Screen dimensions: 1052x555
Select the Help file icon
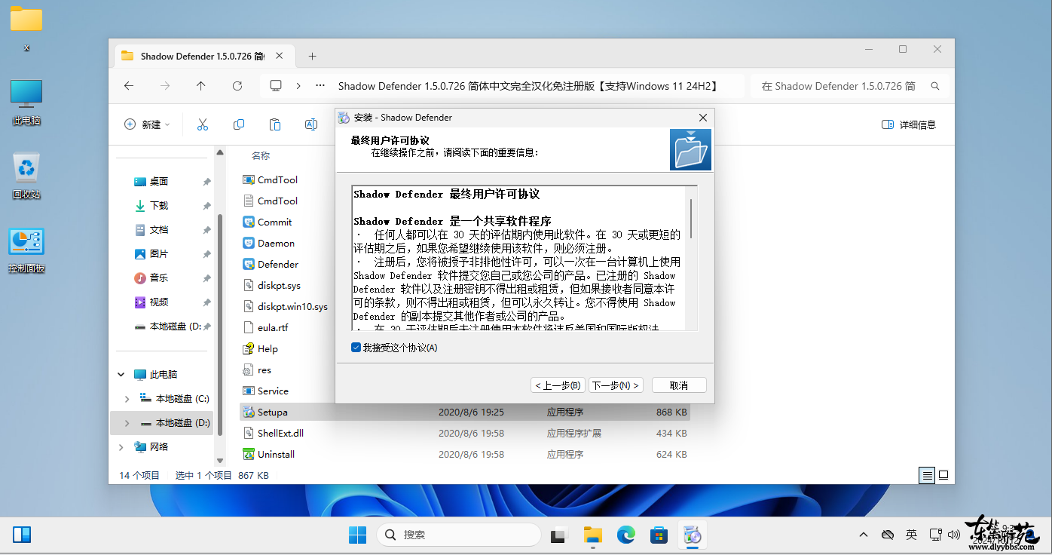coord(249,348)
